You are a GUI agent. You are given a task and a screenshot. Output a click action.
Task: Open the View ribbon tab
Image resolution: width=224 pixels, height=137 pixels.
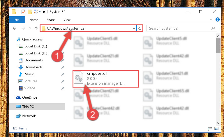67,20
